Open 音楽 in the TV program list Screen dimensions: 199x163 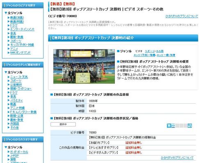13,96
